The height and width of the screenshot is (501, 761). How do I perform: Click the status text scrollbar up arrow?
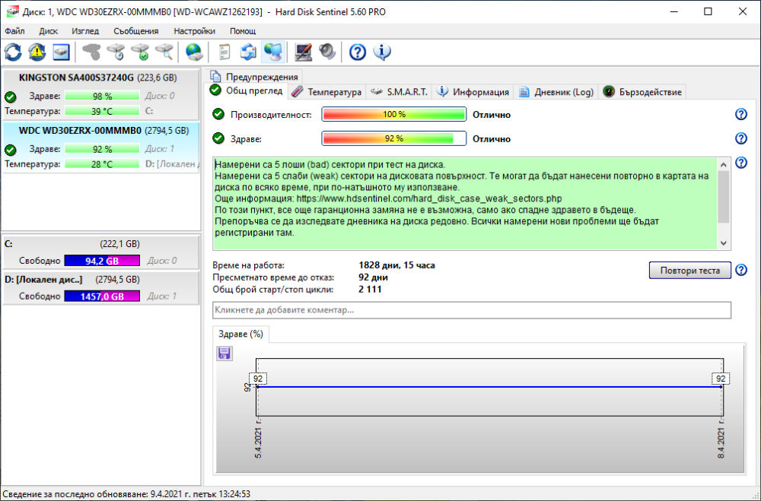click(x=724, y=165)
